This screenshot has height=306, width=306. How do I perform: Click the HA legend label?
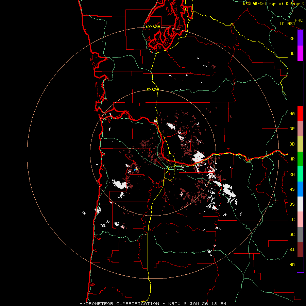click(x=292, y=114)
